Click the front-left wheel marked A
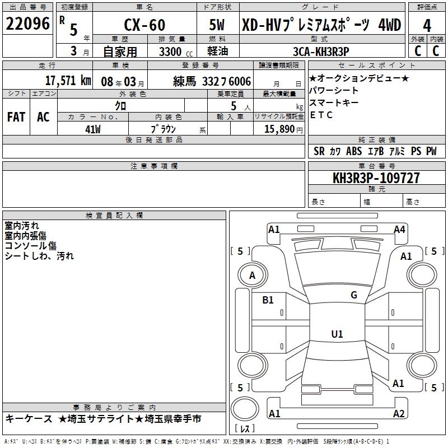 click(x=253, y=276)
